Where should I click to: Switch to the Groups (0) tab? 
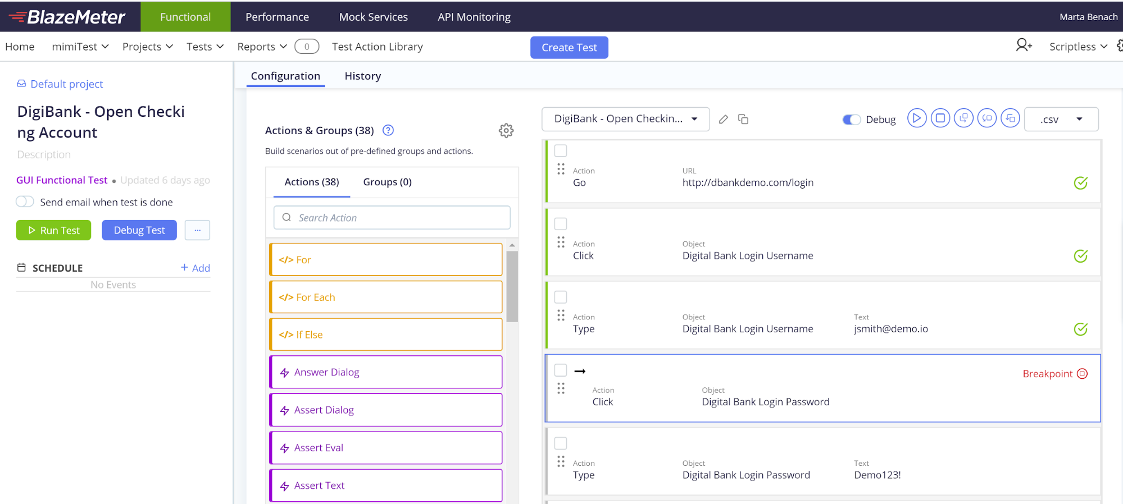click(x=387, y=182)
